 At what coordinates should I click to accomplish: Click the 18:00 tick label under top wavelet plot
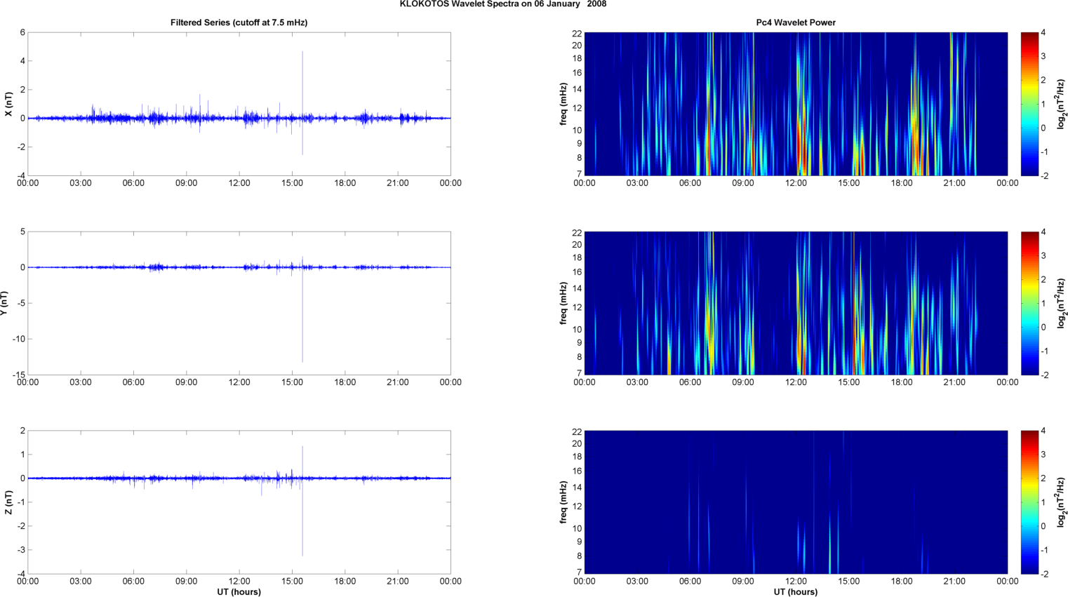902,183
